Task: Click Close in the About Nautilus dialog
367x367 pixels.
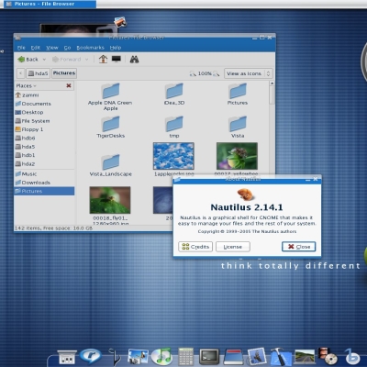Action: [x=299, y=247]
